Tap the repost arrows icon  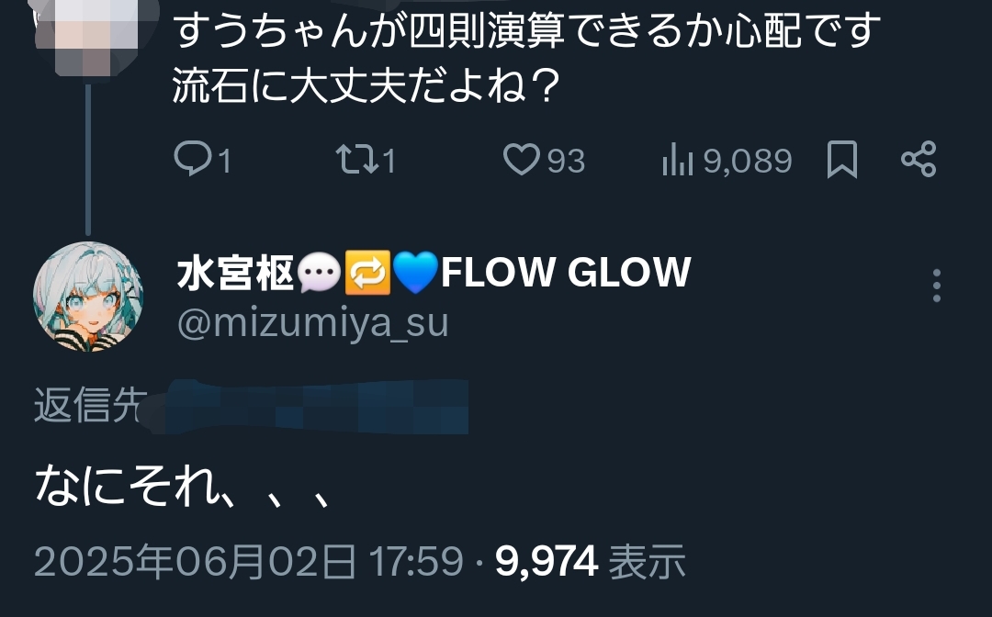358,160
